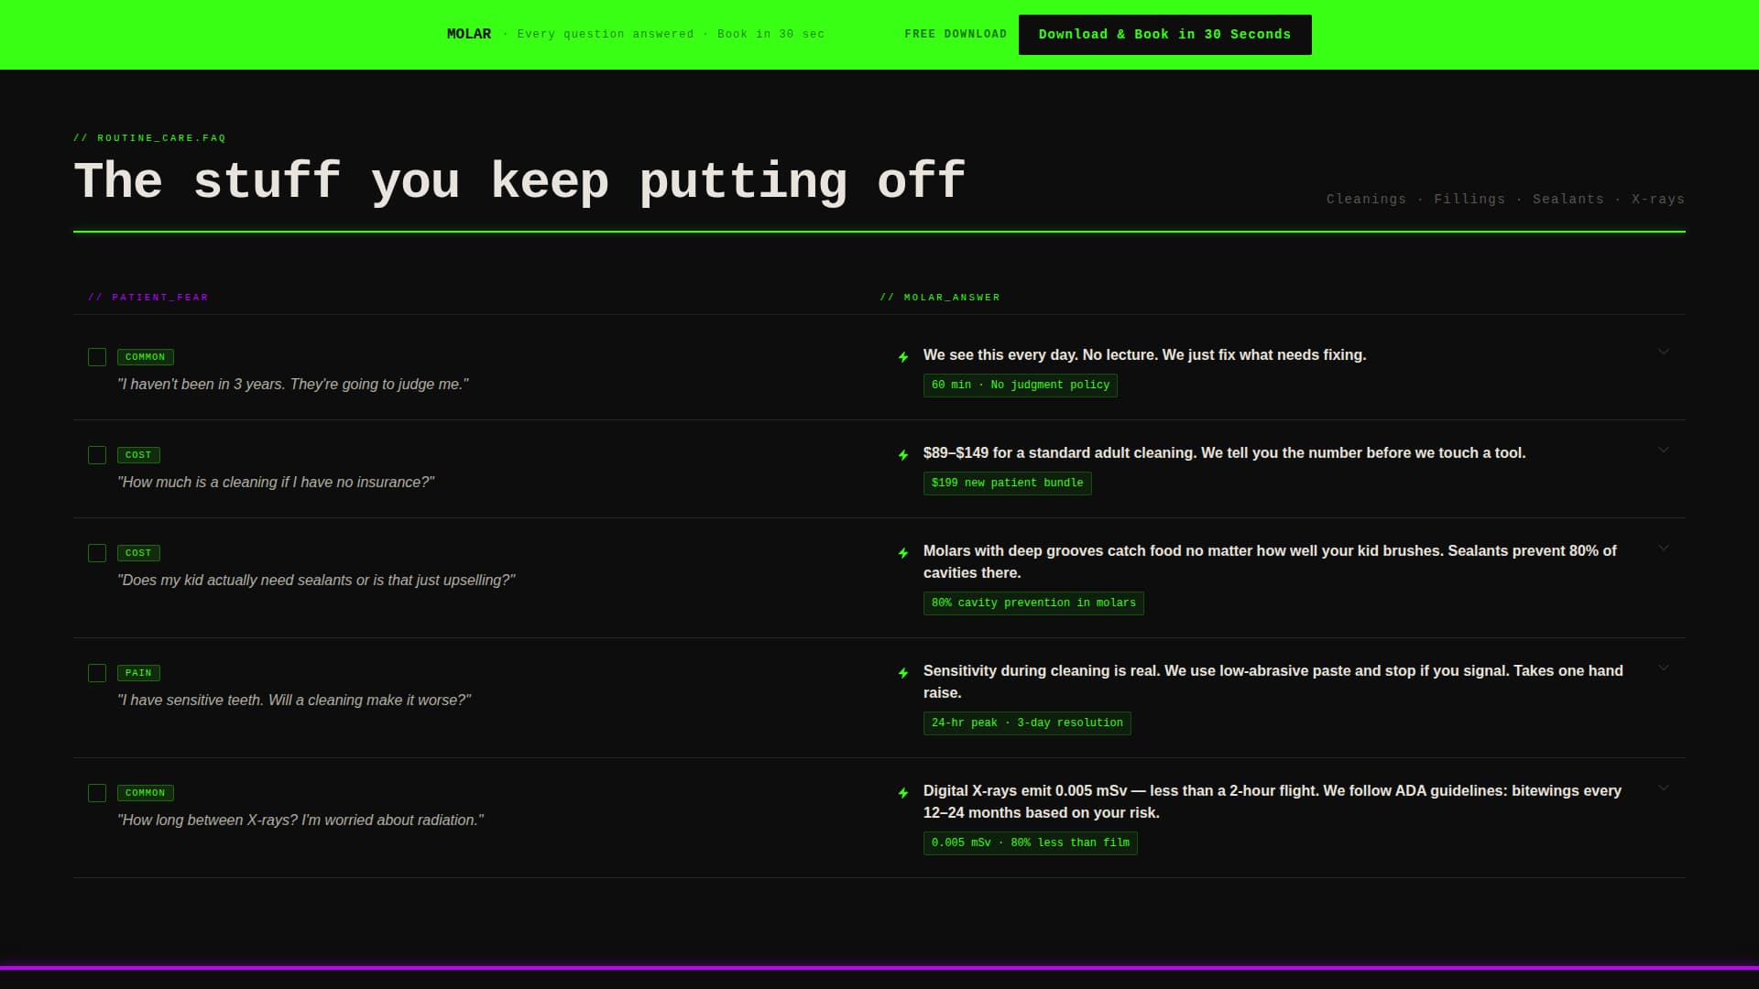Image resolution: width=1759 pixels, height=989 pixels.
Task: Click lightning bolt beside sensitivity answer
Action: pyautogui.click(x=903, y=673)
